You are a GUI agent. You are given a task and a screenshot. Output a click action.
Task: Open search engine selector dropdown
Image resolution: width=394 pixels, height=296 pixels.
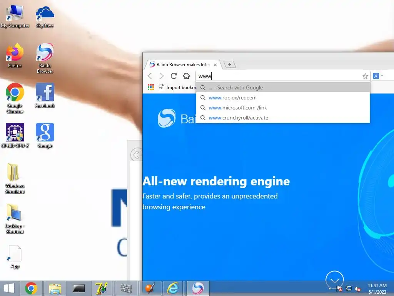(x=378, y=76)
